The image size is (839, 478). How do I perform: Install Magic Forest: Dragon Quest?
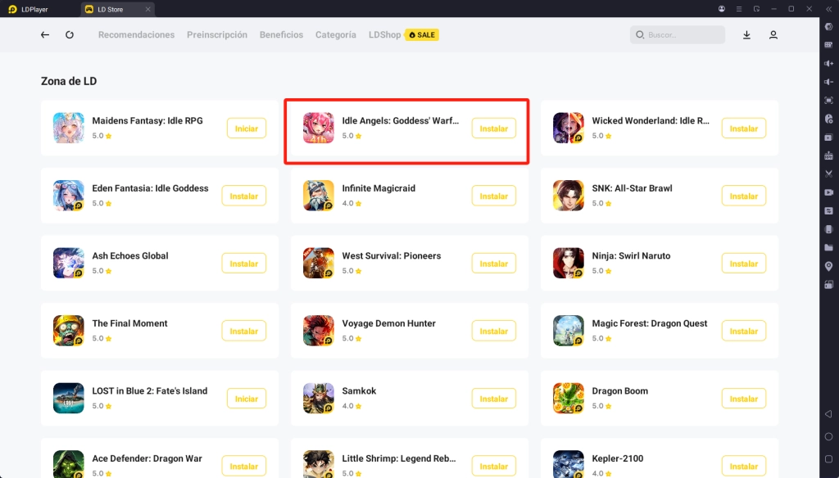click(744, 331)
